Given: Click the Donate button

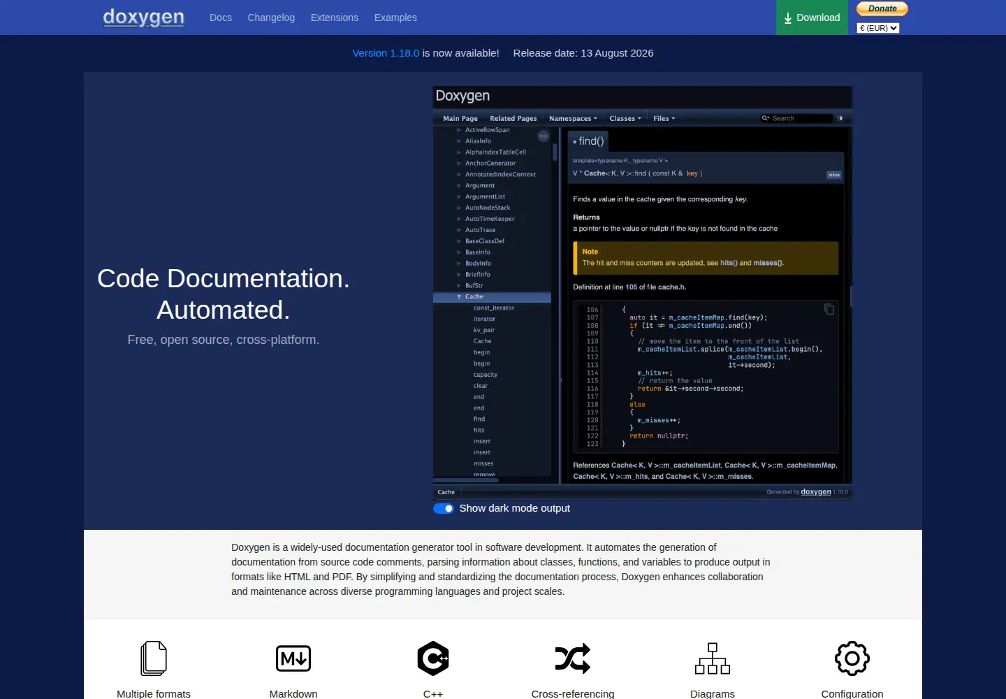Looking at the screenshot, I should [x=882, y=8].
